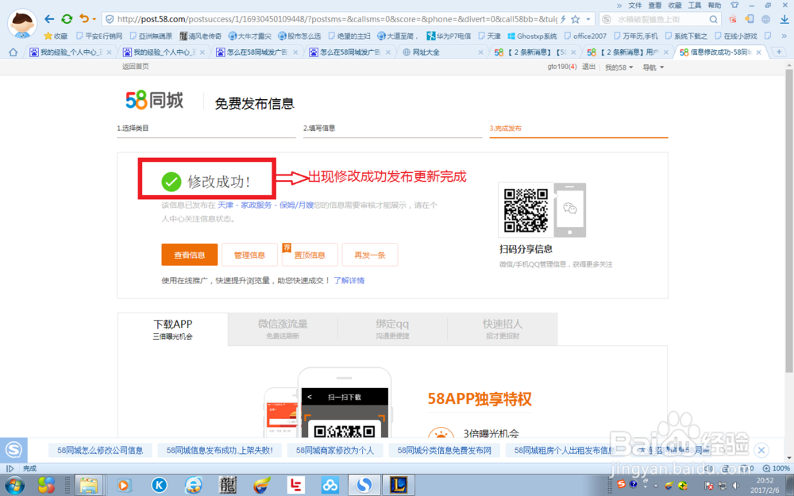
Task: Click the orange 查看信息 button
Action: (190, 255)
